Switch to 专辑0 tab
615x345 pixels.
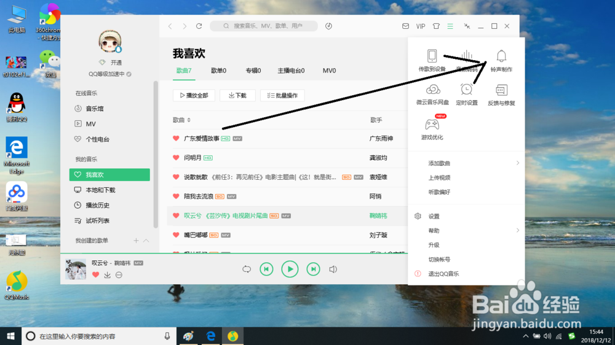tap(253, 71)
